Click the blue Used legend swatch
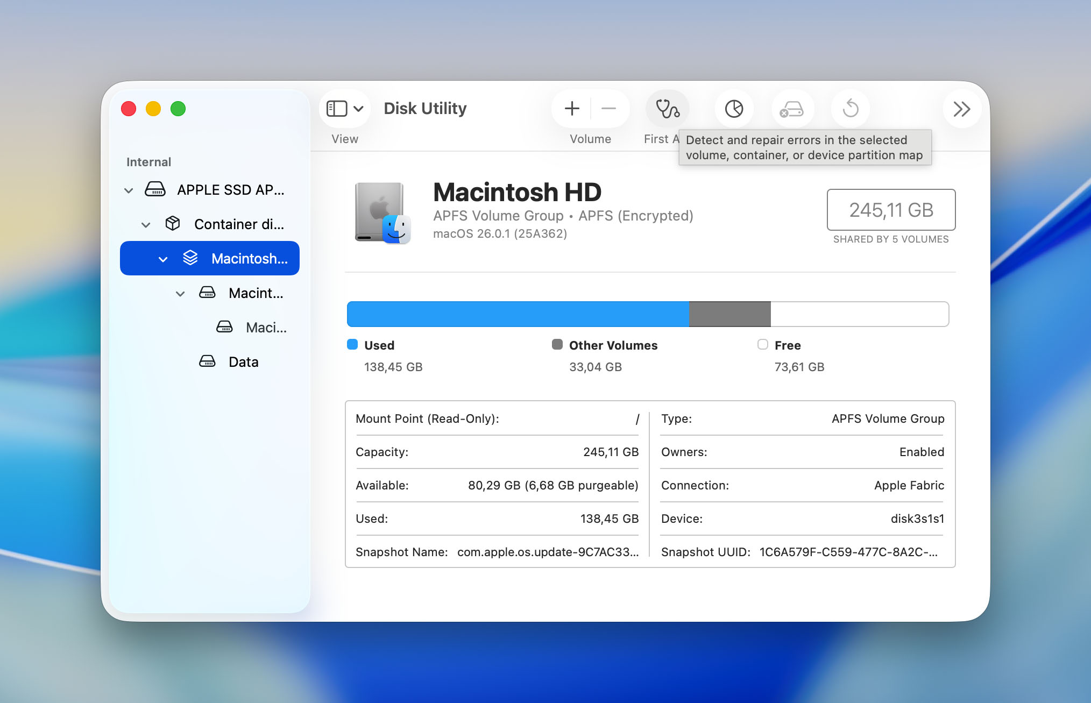 pos(352,344)
